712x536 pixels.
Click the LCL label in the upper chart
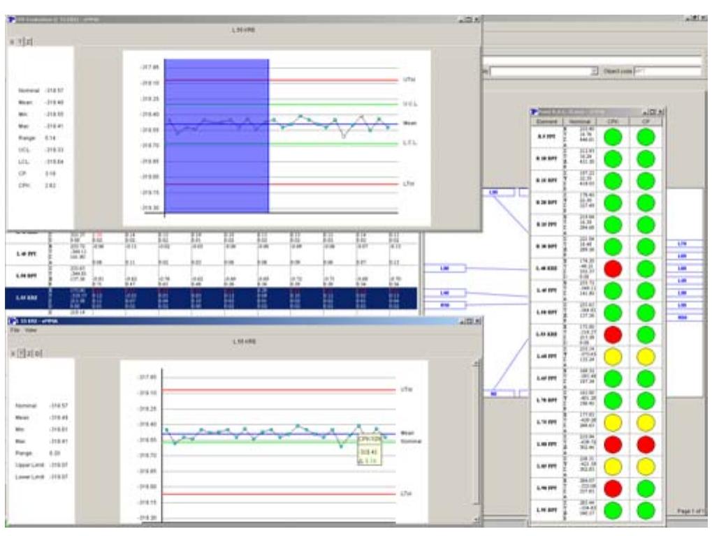coord(410,143)
